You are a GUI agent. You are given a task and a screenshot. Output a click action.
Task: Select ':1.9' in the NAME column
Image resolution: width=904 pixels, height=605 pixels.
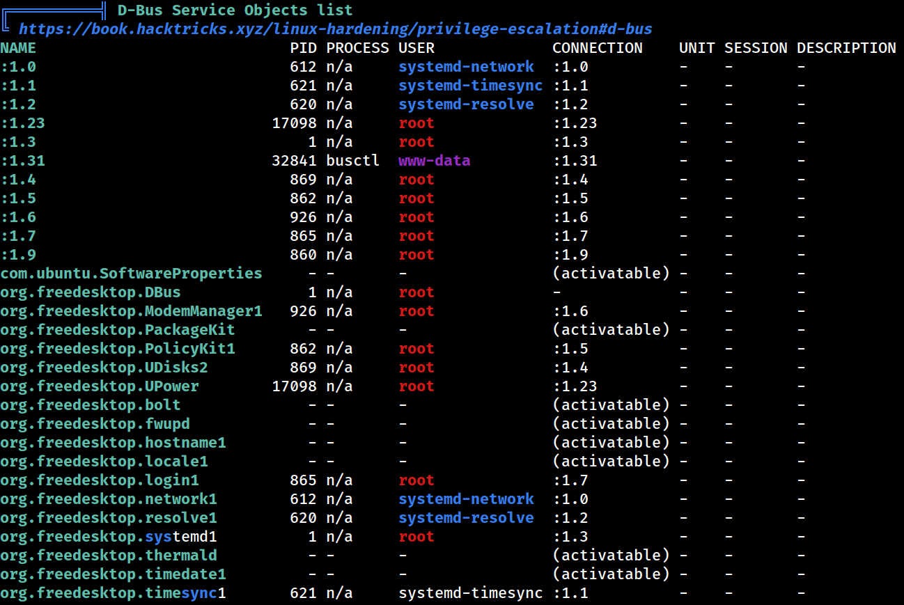click(18, 255)
